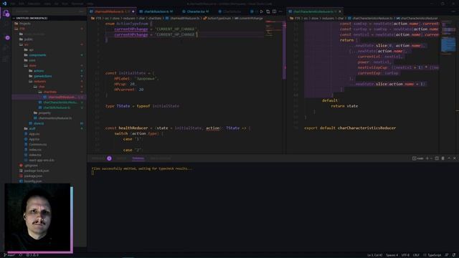Click the node terminal selector in panel toolbar

point(417,158)
